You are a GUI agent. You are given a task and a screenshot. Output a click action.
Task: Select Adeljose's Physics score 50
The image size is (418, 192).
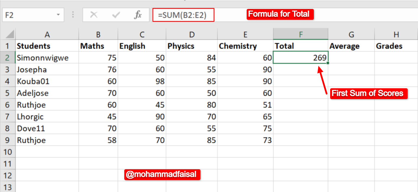(x=192, y=93)
